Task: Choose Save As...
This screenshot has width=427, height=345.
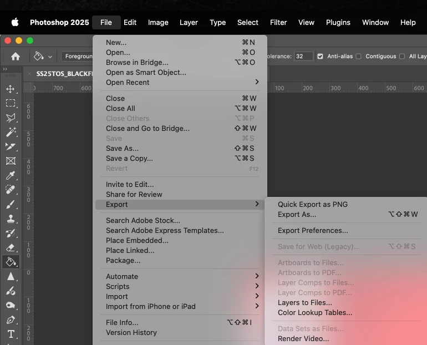Action: coord(180,149)
